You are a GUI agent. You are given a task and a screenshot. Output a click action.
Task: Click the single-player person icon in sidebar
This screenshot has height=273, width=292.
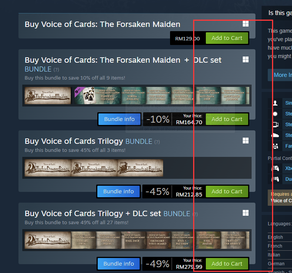[x=275, y=103]
